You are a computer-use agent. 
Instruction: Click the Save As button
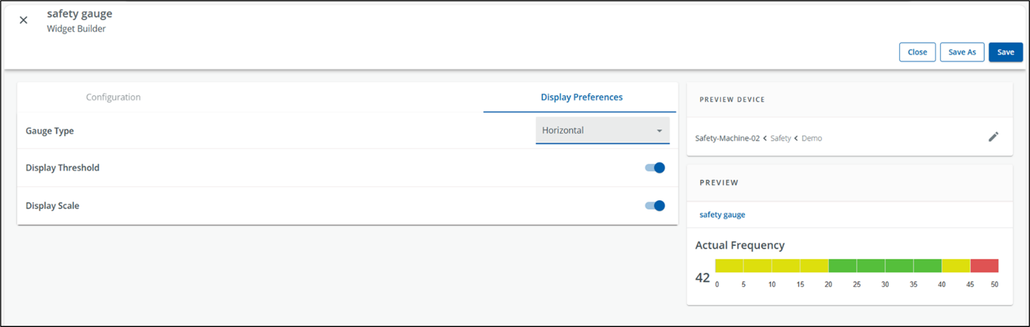[962, 52]
